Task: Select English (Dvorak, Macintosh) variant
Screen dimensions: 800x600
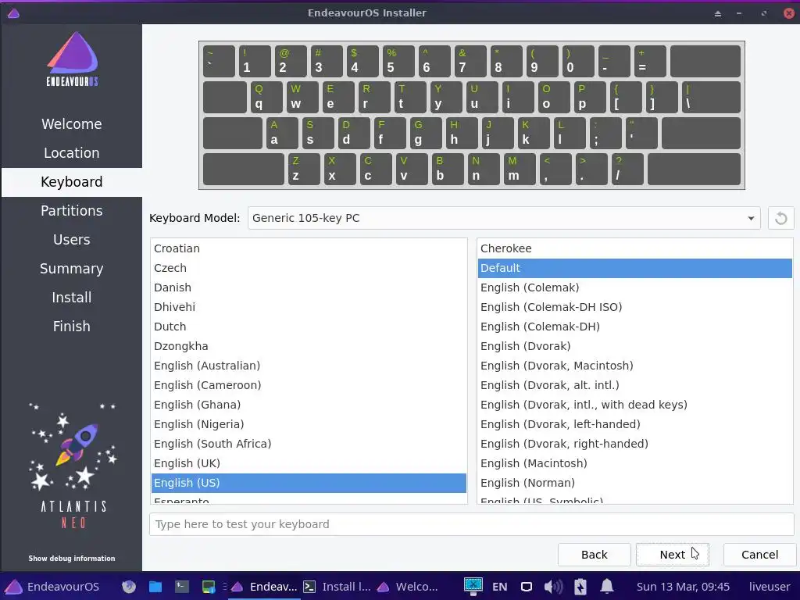Action: click(x=634, y=366)
